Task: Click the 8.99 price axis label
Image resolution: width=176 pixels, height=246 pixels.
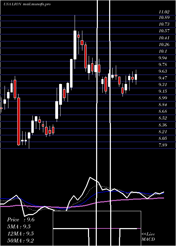Action: [x=163, y=98]
